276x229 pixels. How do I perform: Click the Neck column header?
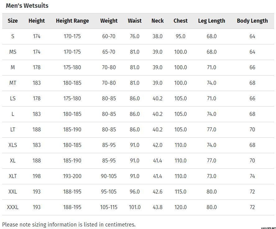(158, 21)
